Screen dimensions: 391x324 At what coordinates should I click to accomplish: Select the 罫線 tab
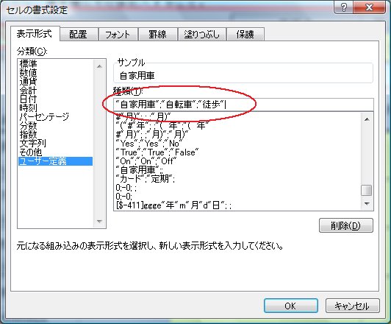157,34
